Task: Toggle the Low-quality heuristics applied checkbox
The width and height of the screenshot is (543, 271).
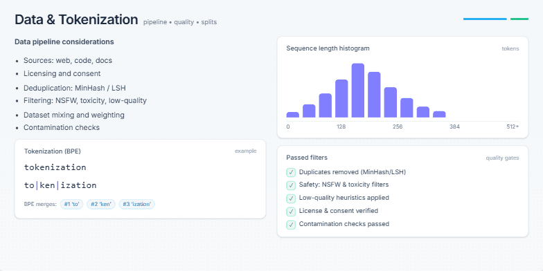Action: pos(291,198)
